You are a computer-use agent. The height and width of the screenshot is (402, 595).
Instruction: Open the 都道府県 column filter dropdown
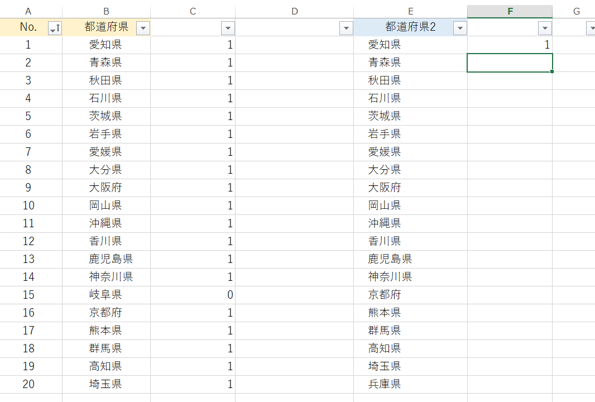pyautogui.click(x=143, y=28)
